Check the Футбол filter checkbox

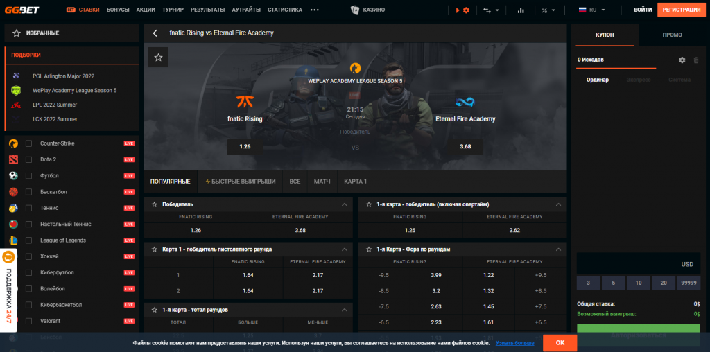tap(29, 176)
